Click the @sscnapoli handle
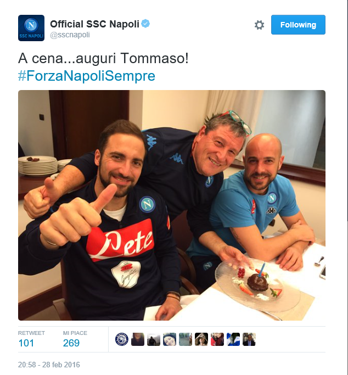 70,35
